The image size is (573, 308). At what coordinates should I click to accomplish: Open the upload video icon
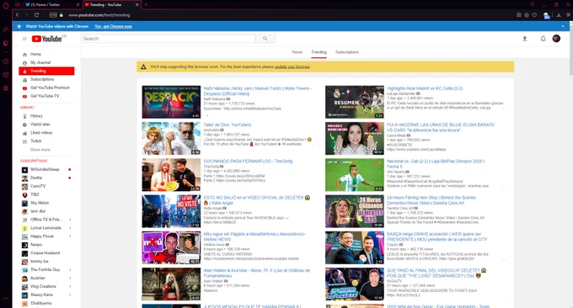pyautogui.click(x=525, y=39)
